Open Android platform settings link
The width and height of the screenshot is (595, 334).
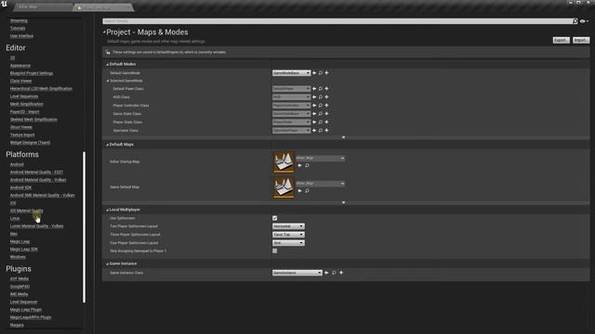(x=17, y=164)
